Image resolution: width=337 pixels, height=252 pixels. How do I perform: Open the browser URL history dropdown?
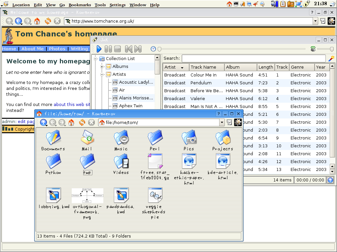coord(315,21)
